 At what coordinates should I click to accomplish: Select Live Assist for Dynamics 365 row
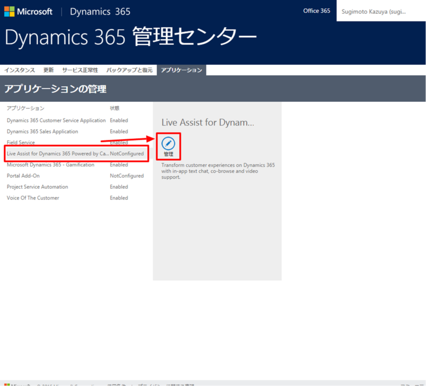(x=58, y=154)
